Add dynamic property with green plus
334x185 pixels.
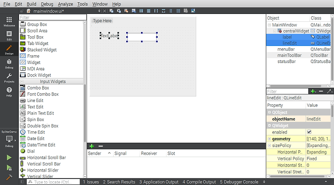[x=313, y=91]
